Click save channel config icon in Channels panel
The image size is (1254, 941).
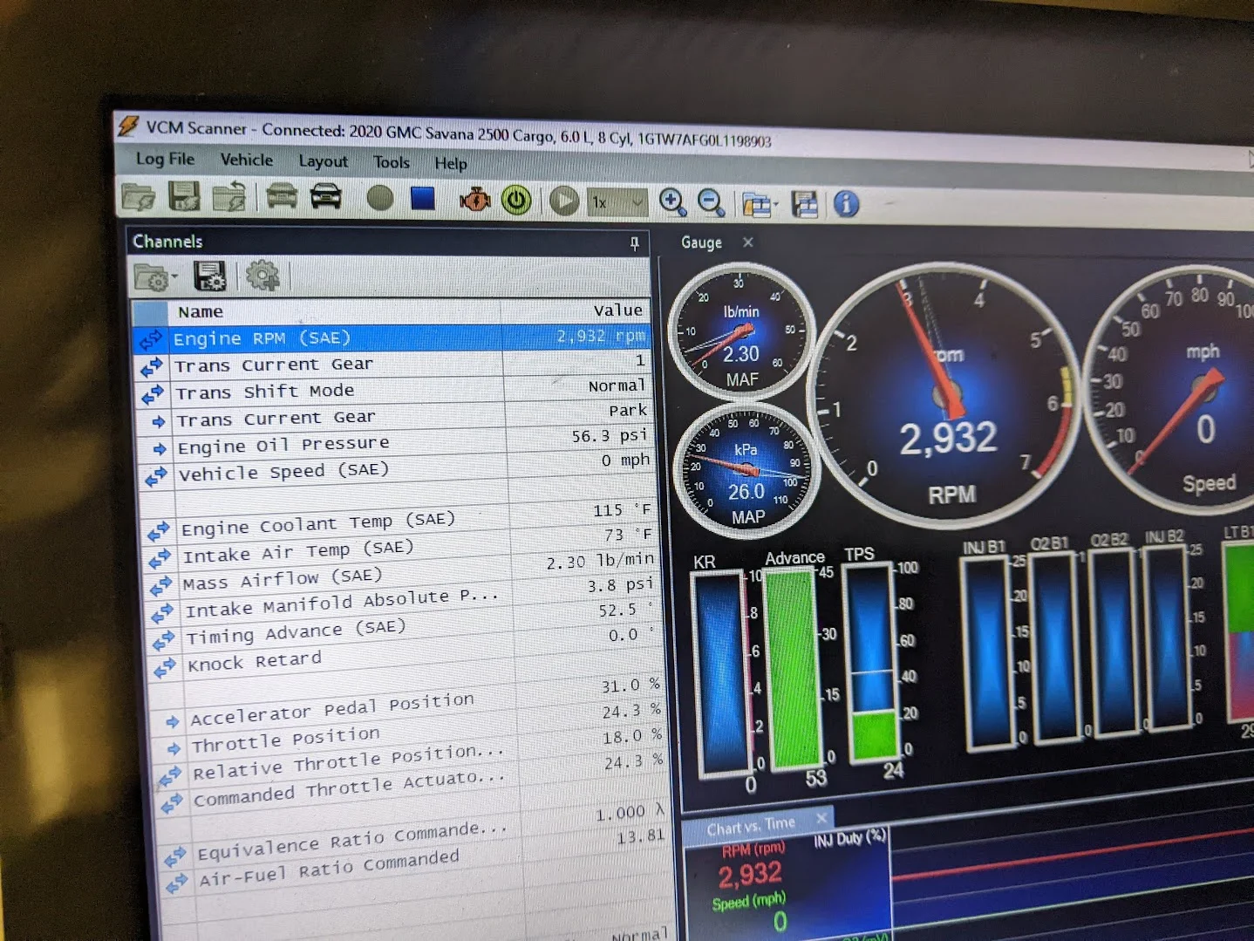[x=210, y=276]
